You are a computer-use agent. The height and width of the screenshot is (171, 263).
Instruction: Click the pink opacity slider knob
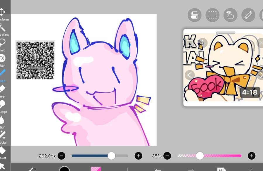[x=200, y=156]
